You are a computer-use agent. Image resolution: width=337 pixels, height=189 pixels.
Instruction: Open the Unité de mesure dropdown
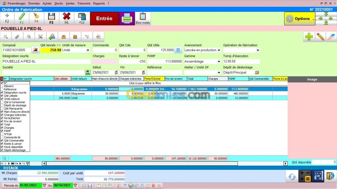88,50
